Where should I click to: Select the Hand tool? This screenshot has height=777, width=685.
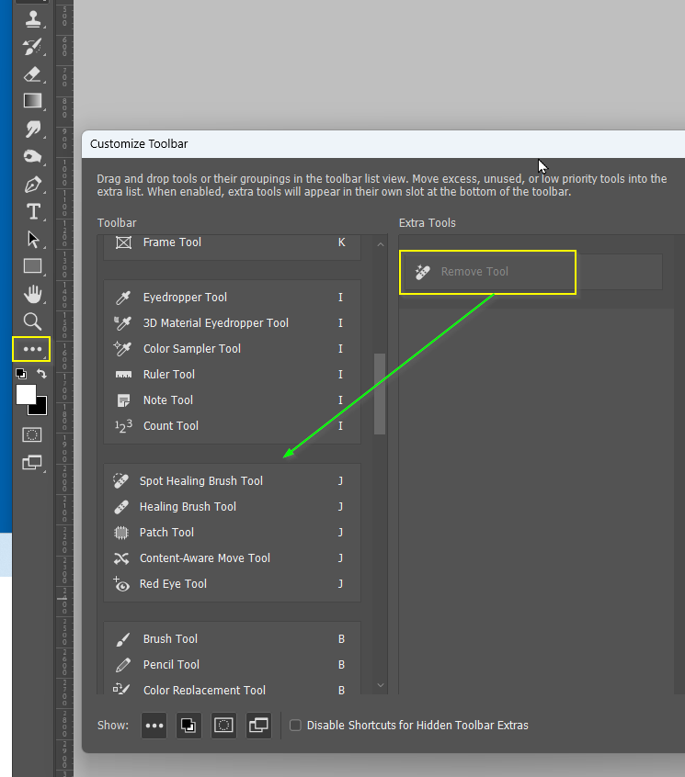pyautogui.click(x=33, y=294)
